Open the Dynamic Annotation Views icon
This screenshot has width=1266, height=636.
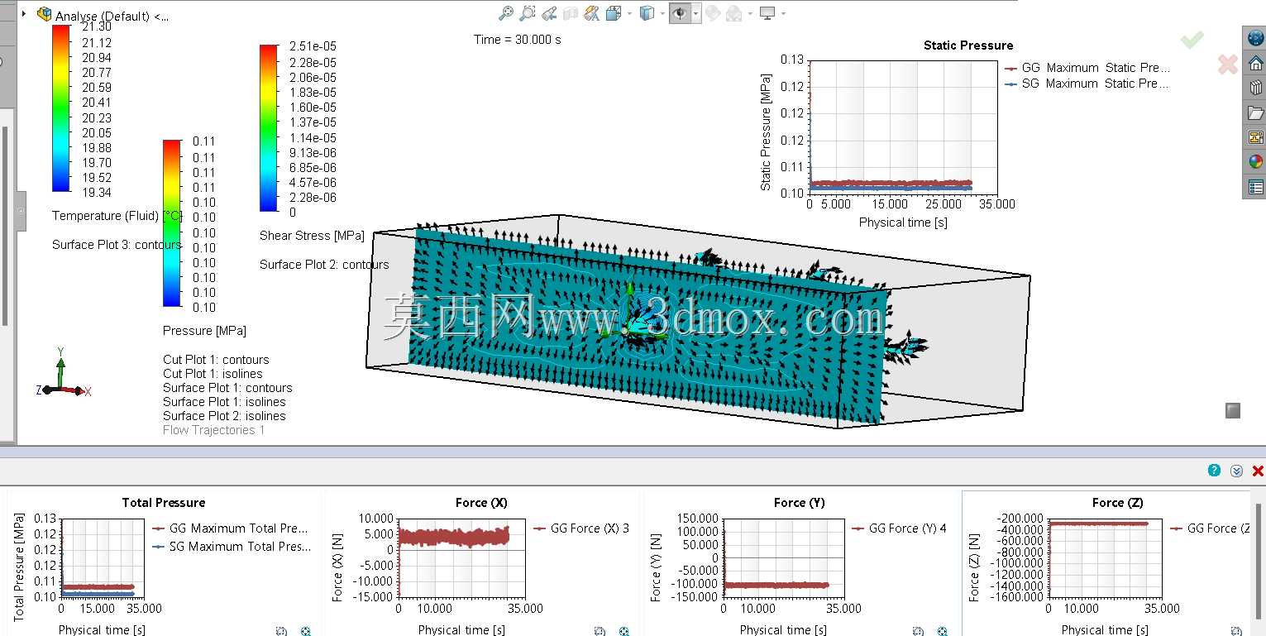[591, 13]
